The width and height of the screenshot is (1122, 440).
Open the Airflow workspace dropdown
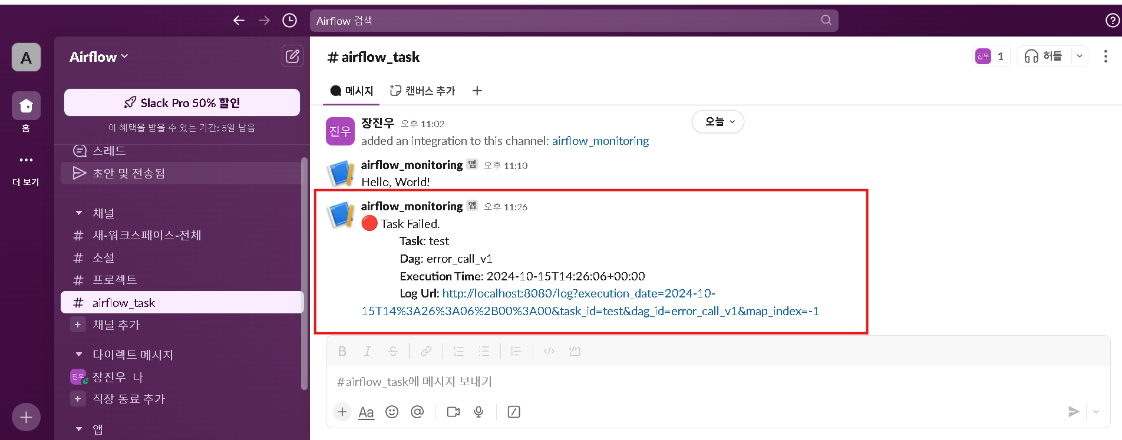click(98, 57)
